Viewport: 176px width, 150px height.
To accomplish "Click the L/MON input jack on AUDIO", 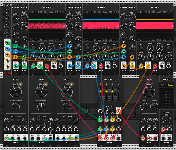I will click(x=163, y=129).
